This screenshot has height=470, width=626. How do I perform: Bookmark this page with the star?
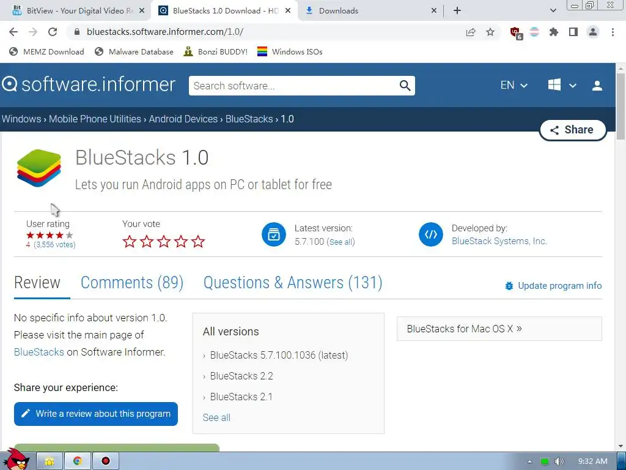point(490,32)
